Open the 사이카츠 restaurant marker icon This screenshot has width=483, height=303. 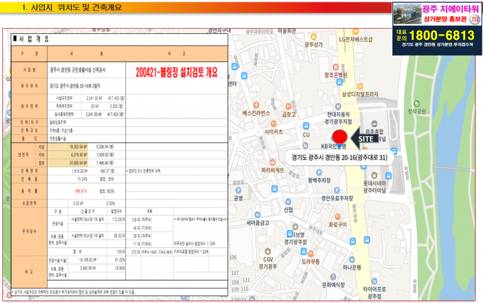coord(274,124)
